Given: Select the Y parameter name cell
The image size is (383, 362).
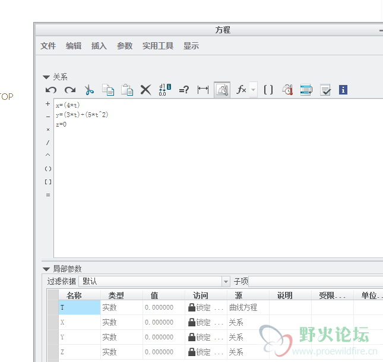Looking at the screenshot, I should pos(80,337).
